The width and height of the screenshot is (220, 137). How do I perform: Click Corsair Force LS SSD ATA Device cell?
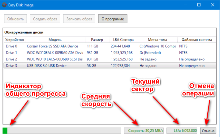point(53,46)
